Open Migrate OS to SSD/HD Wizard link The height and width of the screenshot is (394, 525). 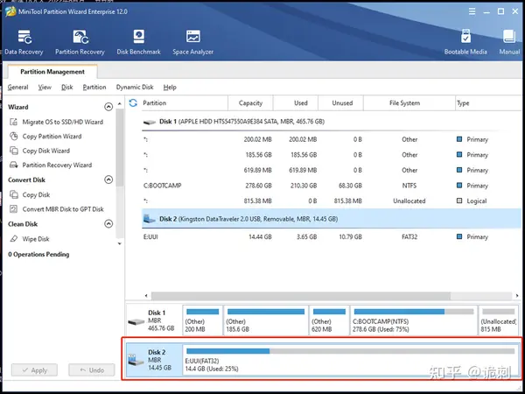(x=63, y=122)
